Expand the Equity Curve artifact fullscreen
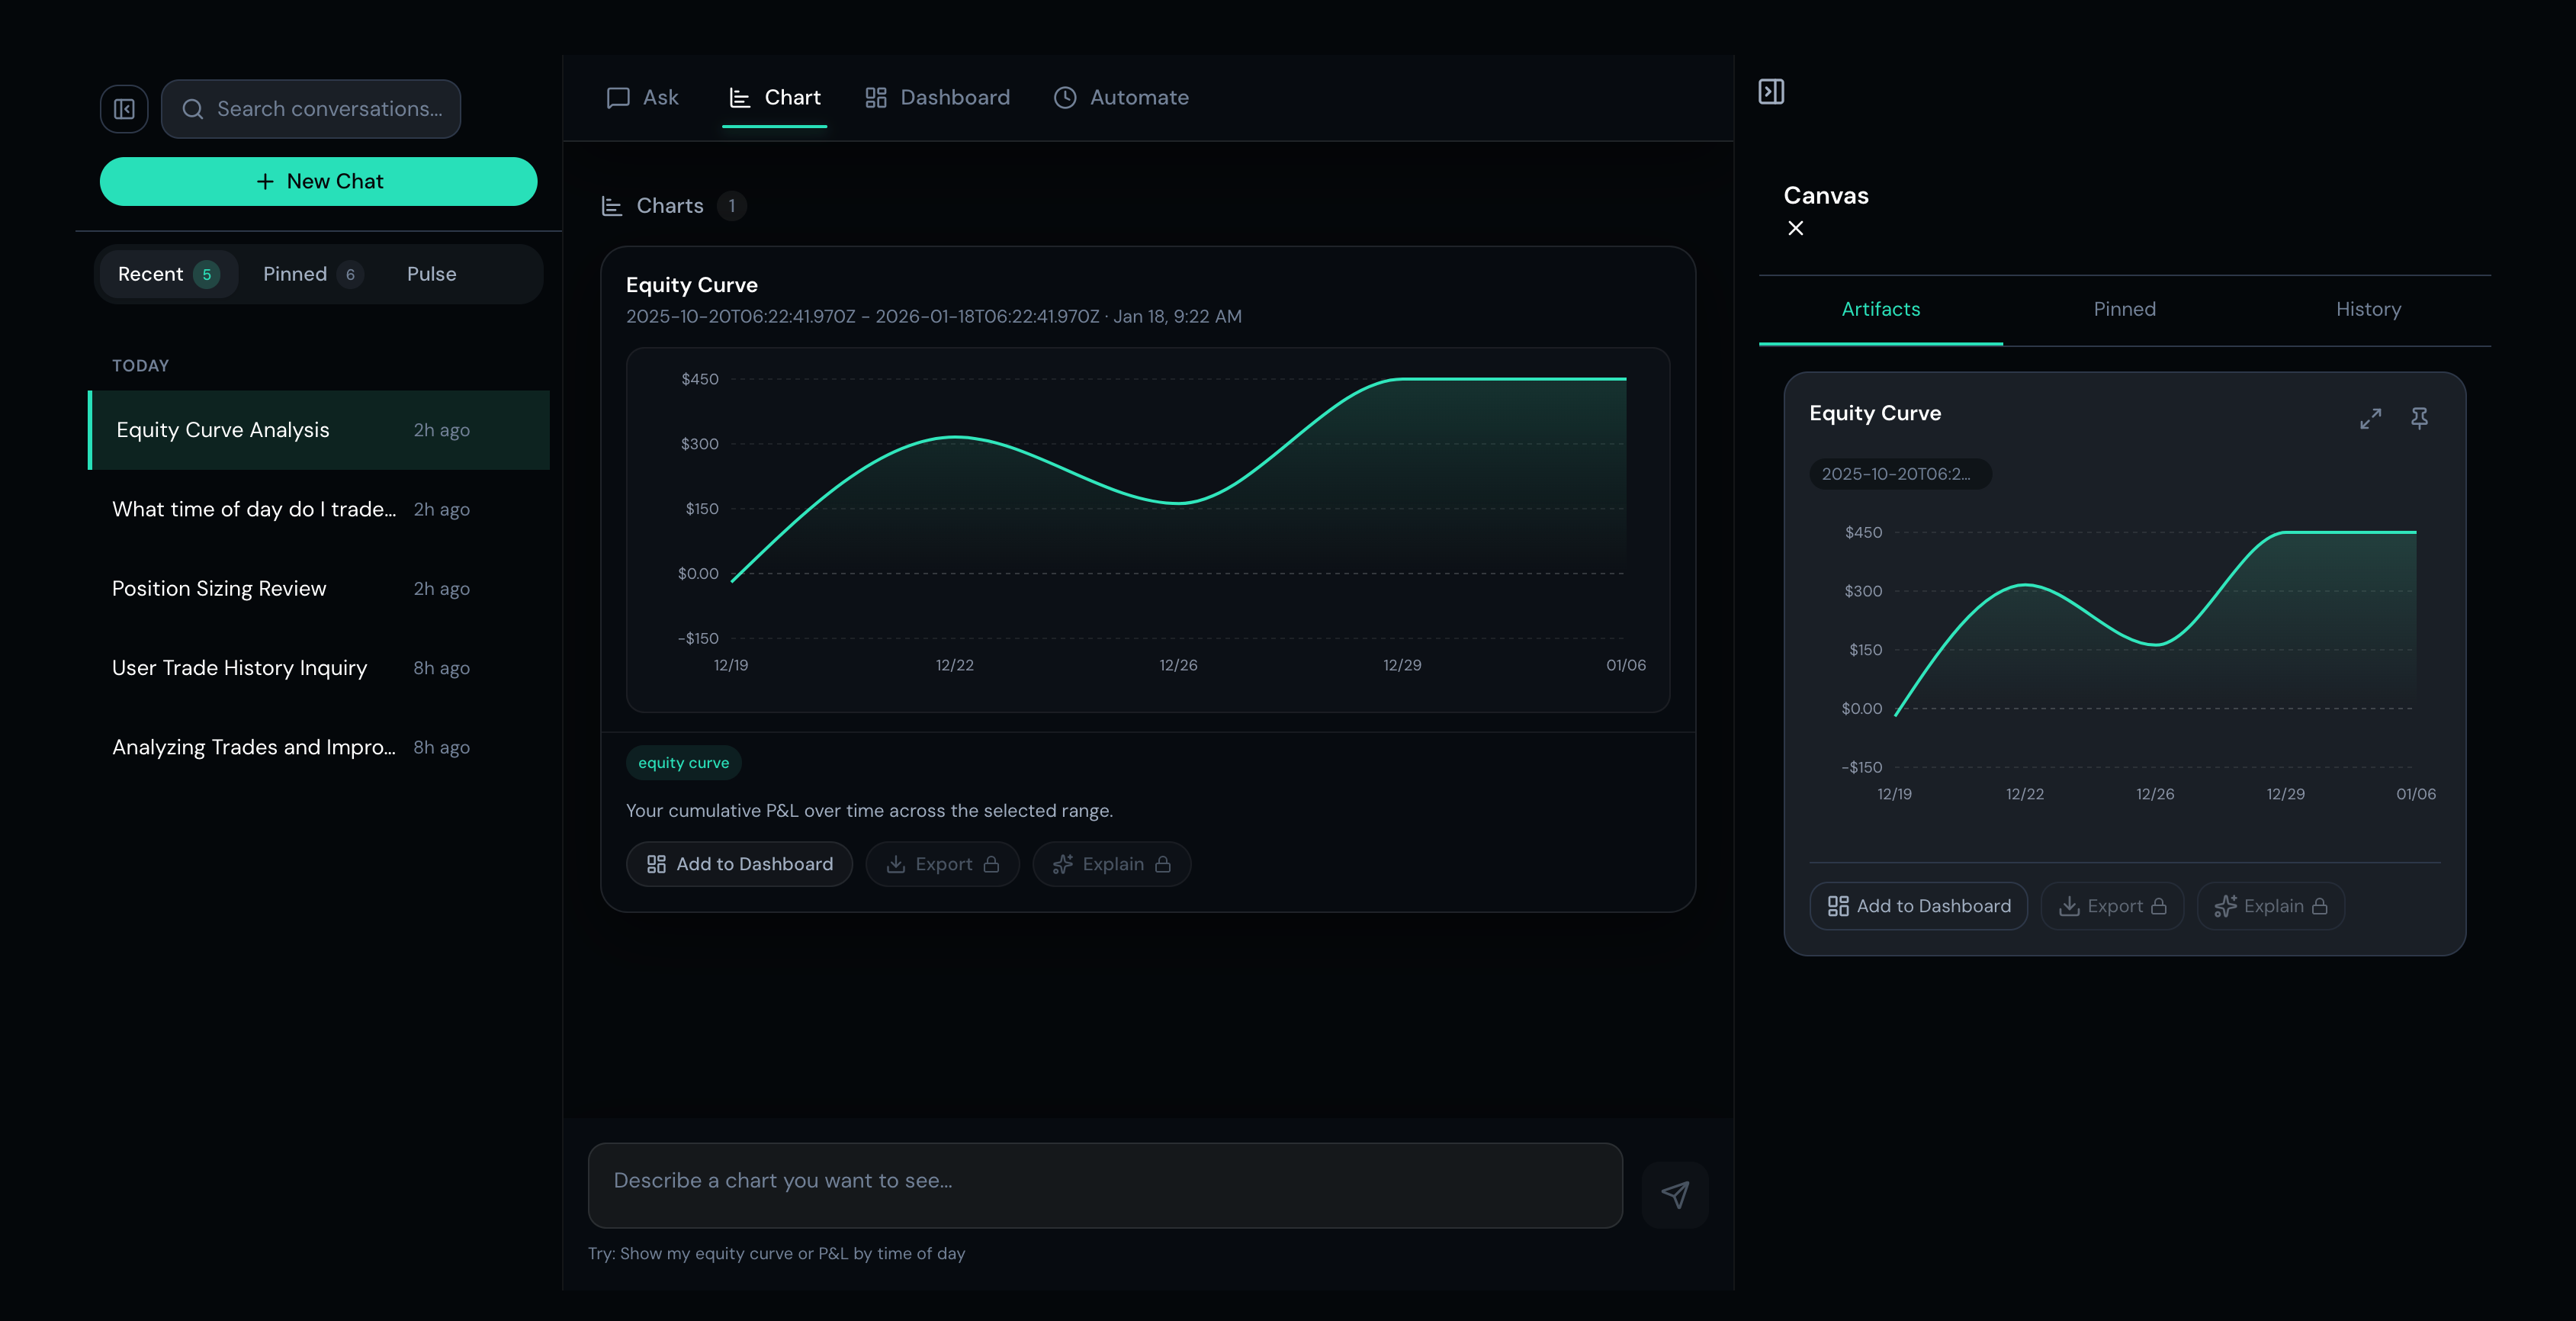 2370,419
